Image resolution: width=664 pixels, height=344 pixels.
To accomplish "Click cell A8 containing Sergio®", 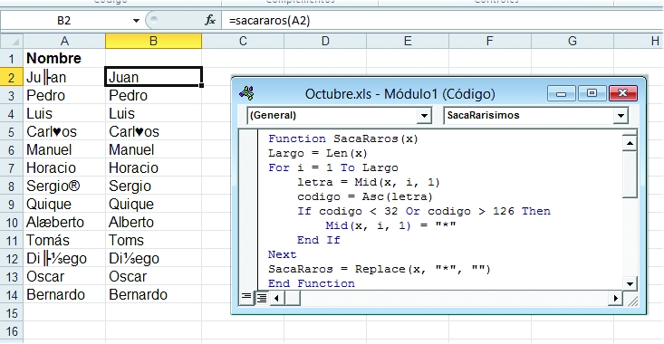I will pyautogui.click(x=64, y=186).
